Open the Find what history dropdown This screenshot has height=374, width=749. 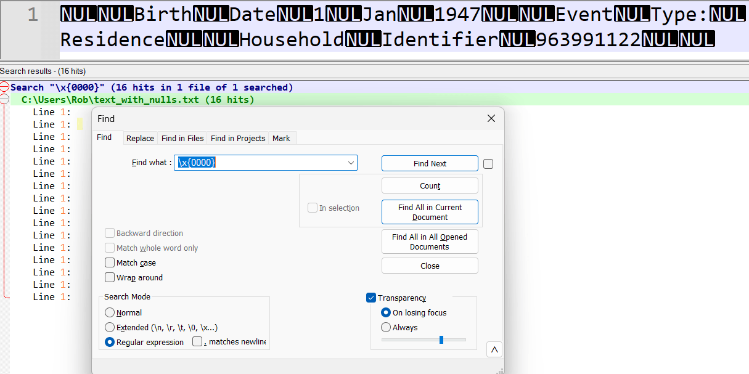351,163
